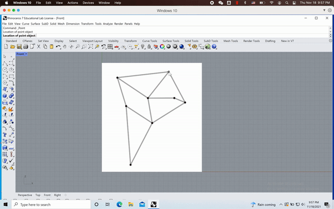Choose the Rectangle tool in the sidebar
This screenshot has height=209, width=334.
coord(11,76)
